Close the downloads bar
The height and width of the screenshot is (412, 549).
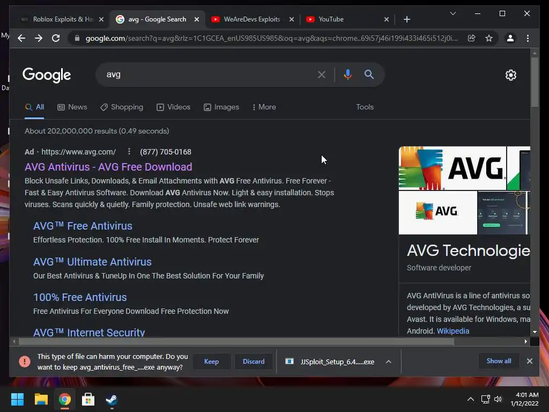[x=529, y=361]
